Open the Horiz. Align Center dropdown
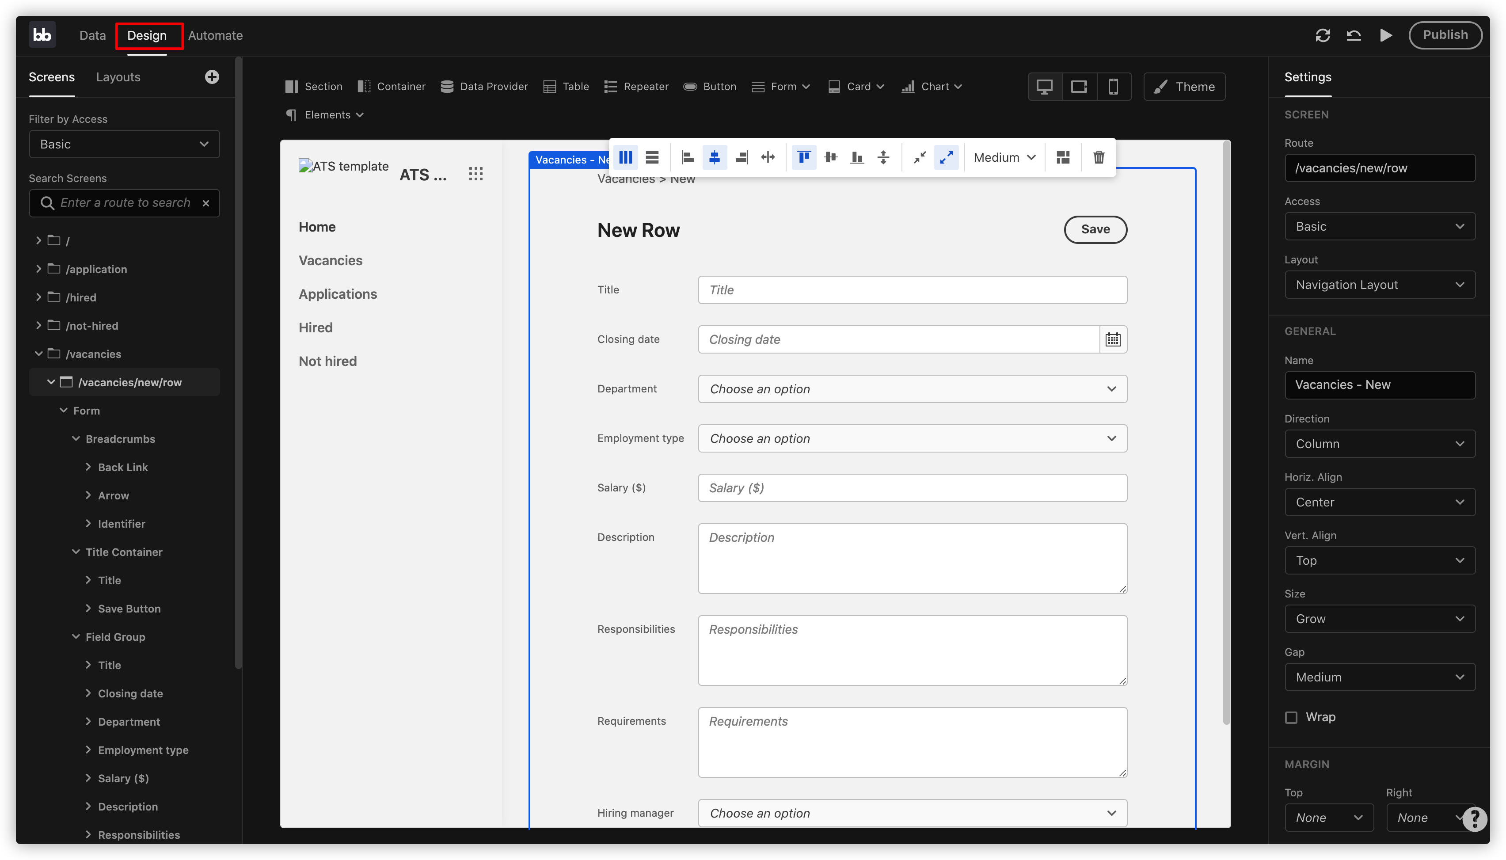This screenshot has width=1506, height=860. tap(1379, 502)
